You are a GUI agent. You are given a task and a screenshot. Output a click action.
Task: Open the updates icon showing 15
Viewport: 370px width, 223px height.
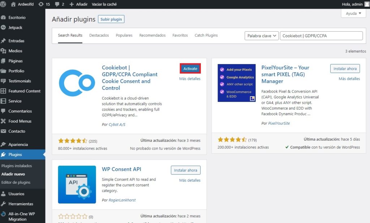(41, 4)
